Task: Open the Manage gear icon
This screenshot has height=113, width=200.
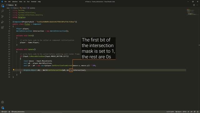Action: pos(2,108)
